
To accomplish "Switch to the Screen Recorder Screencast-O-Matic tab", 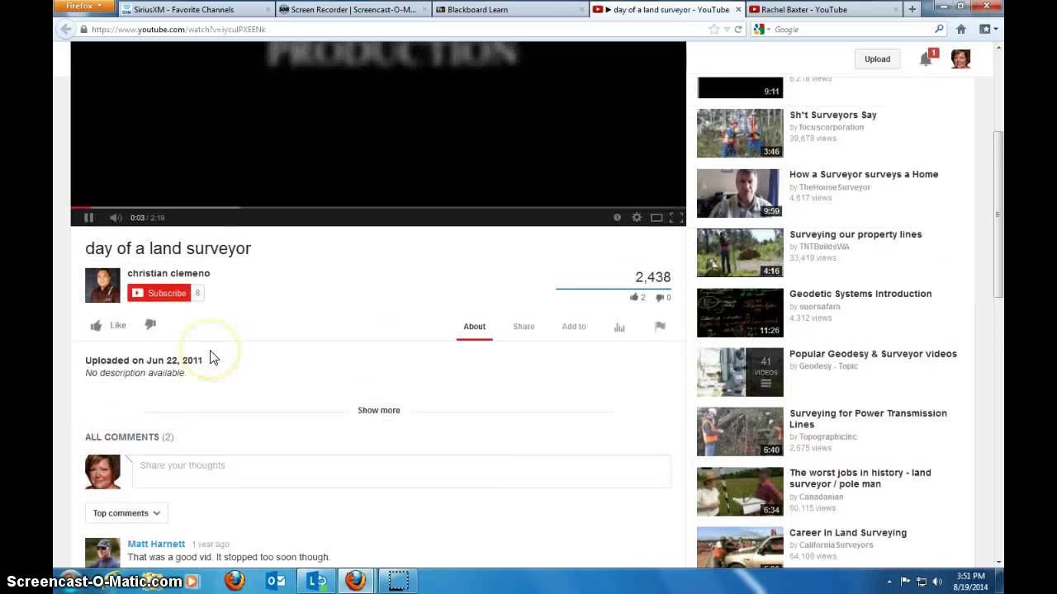I will (x=352, y=9).
